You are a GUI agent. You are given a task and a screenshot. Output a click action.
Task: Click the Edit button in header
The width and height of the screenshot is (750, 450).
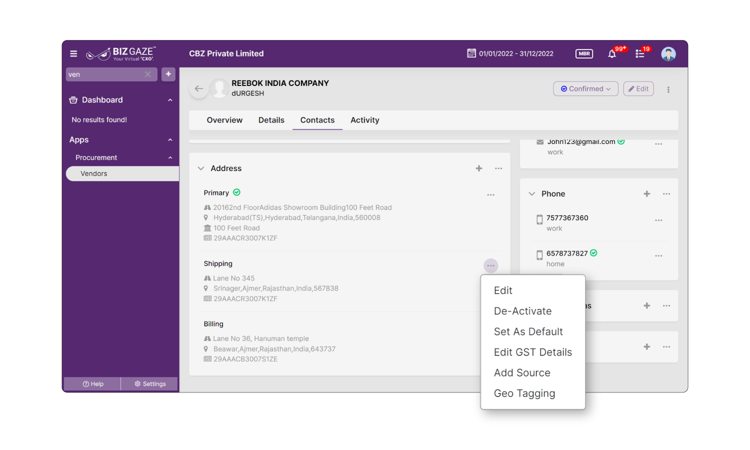pos(638,89)
